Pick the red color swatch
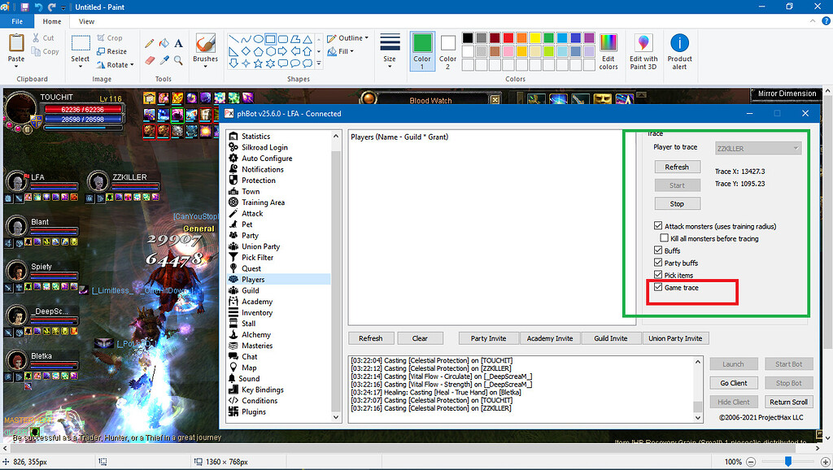Viewport: 833px width, 470px height. coord(508,37)
